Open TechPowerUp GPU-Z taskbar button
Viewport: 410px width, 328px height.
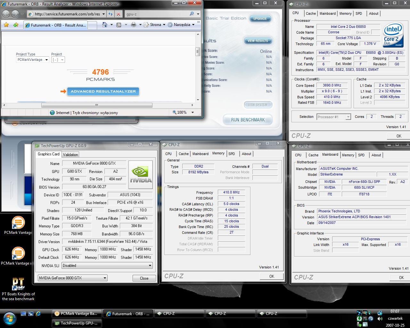pos(76,323)
